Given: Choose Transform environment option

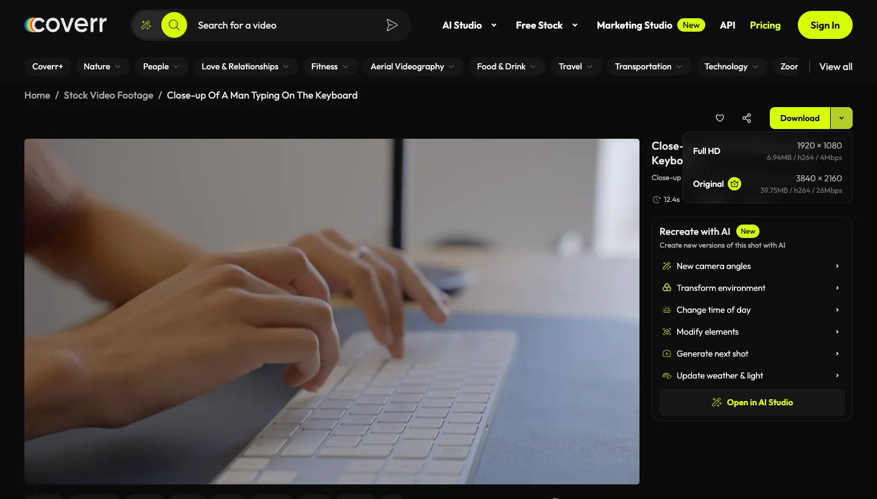Looking at the screenshot, I should point(752,288).
